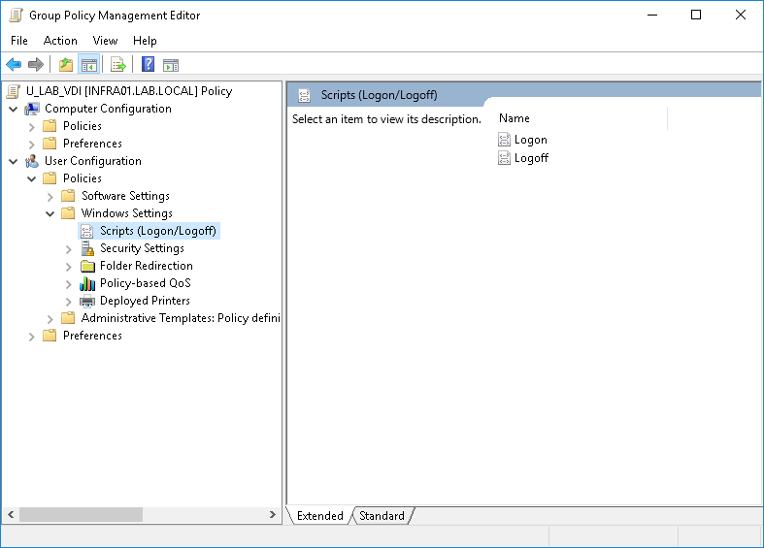The height and width of the screenshot is (548, 764).
Task: Open the Logon script item
Action: tap(530, 140)
